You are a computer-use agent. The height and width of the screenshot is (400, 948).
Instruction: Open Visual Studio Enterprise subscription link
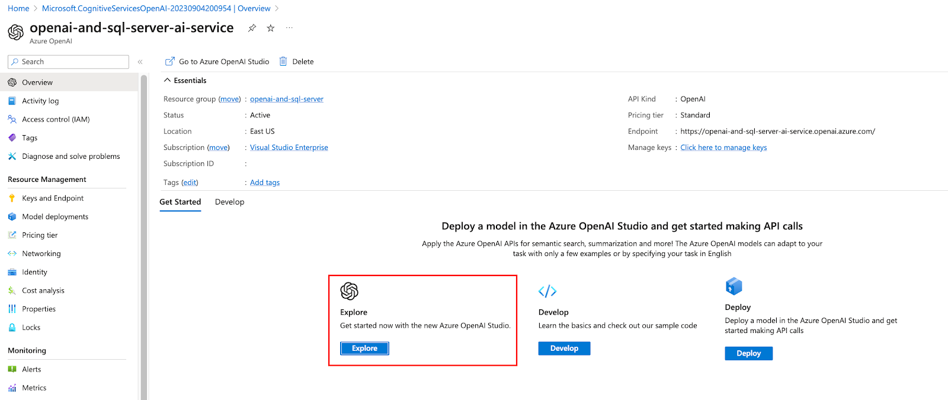tap(289, 148)
